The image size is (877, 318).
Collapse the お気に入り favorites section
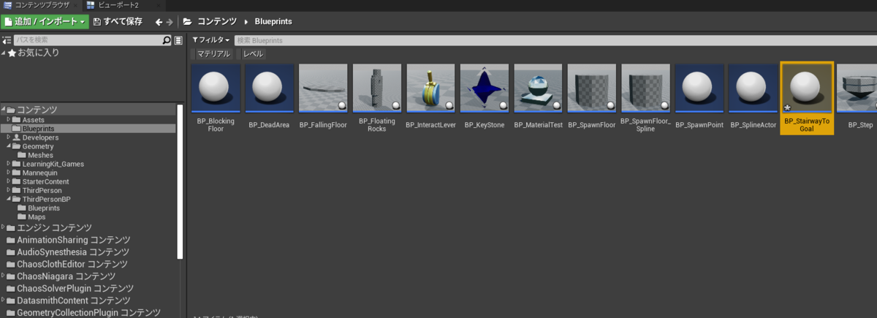pyautogui.click(x=4, y=53)
